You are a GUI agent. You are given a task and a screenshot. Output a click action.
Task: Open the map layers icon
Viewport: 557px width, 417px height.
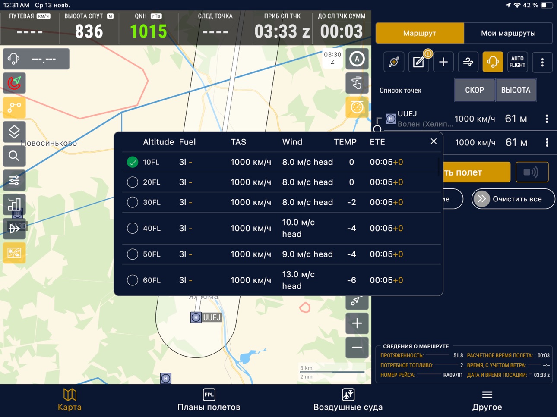click(14, 132)
